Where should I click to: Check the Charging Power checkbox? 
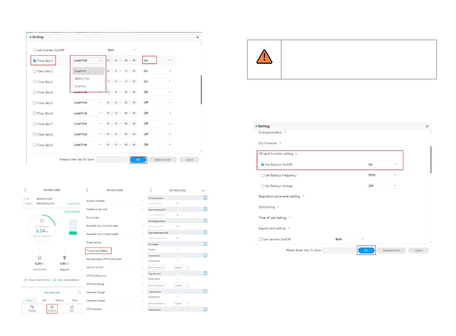205,198
